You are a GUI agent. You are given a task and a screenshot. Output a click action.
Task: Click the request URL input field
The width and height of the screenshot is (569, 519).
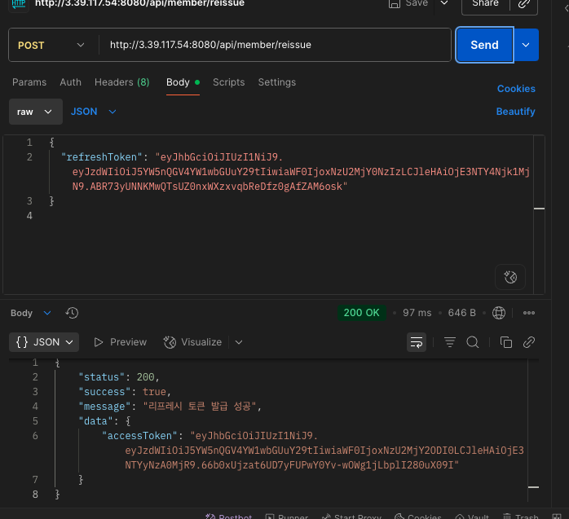[x=275, y=45]
